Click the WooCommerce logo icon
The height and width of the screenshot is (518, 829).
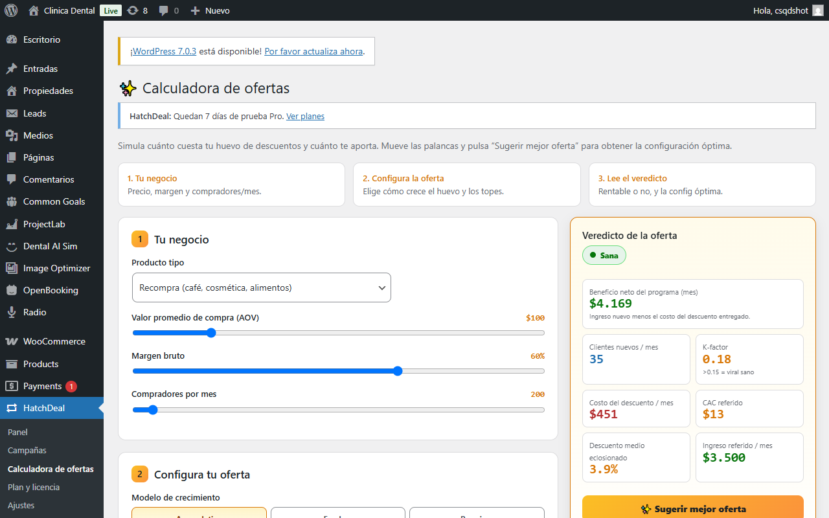pos(12,341)
